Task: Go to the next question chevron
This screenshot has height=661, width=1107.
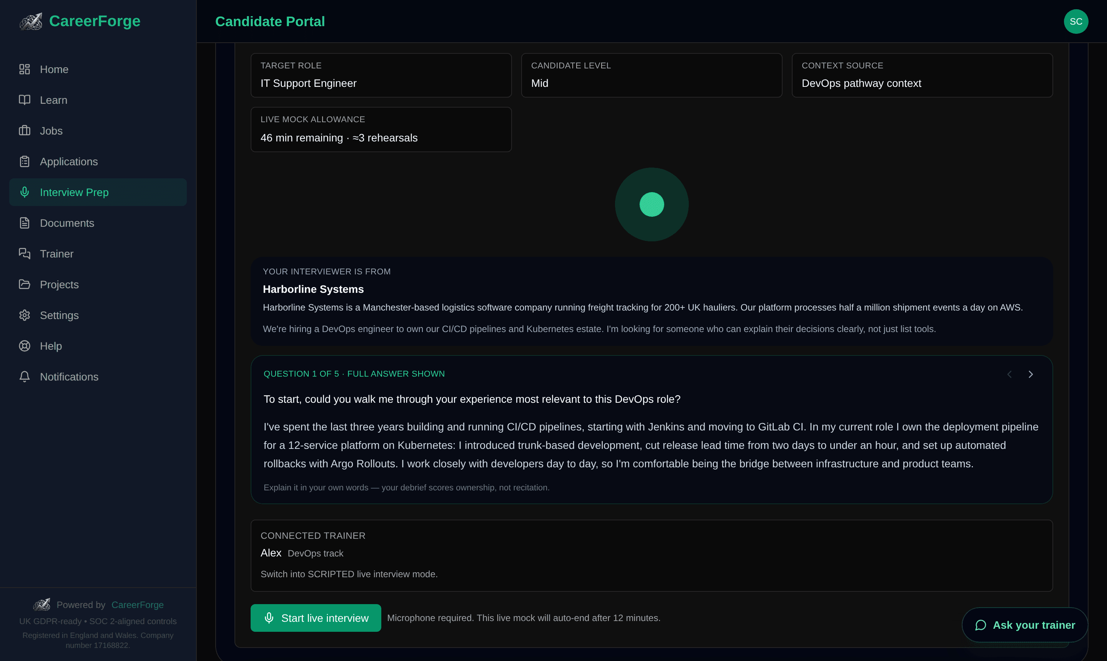Action: pos(1031,374)
